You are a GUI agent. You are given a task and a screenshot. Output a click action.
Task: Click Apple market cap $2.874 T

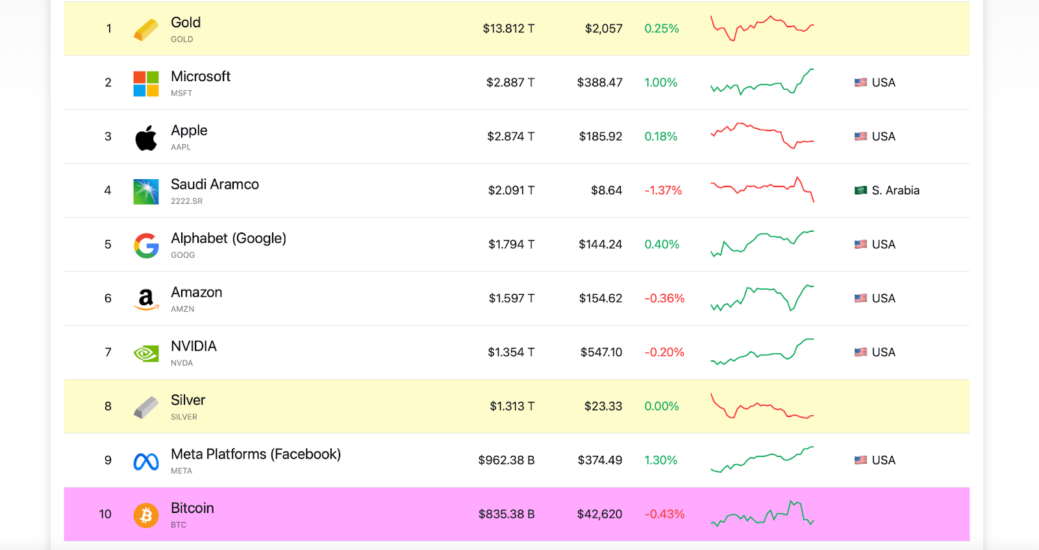click(510, 136)
